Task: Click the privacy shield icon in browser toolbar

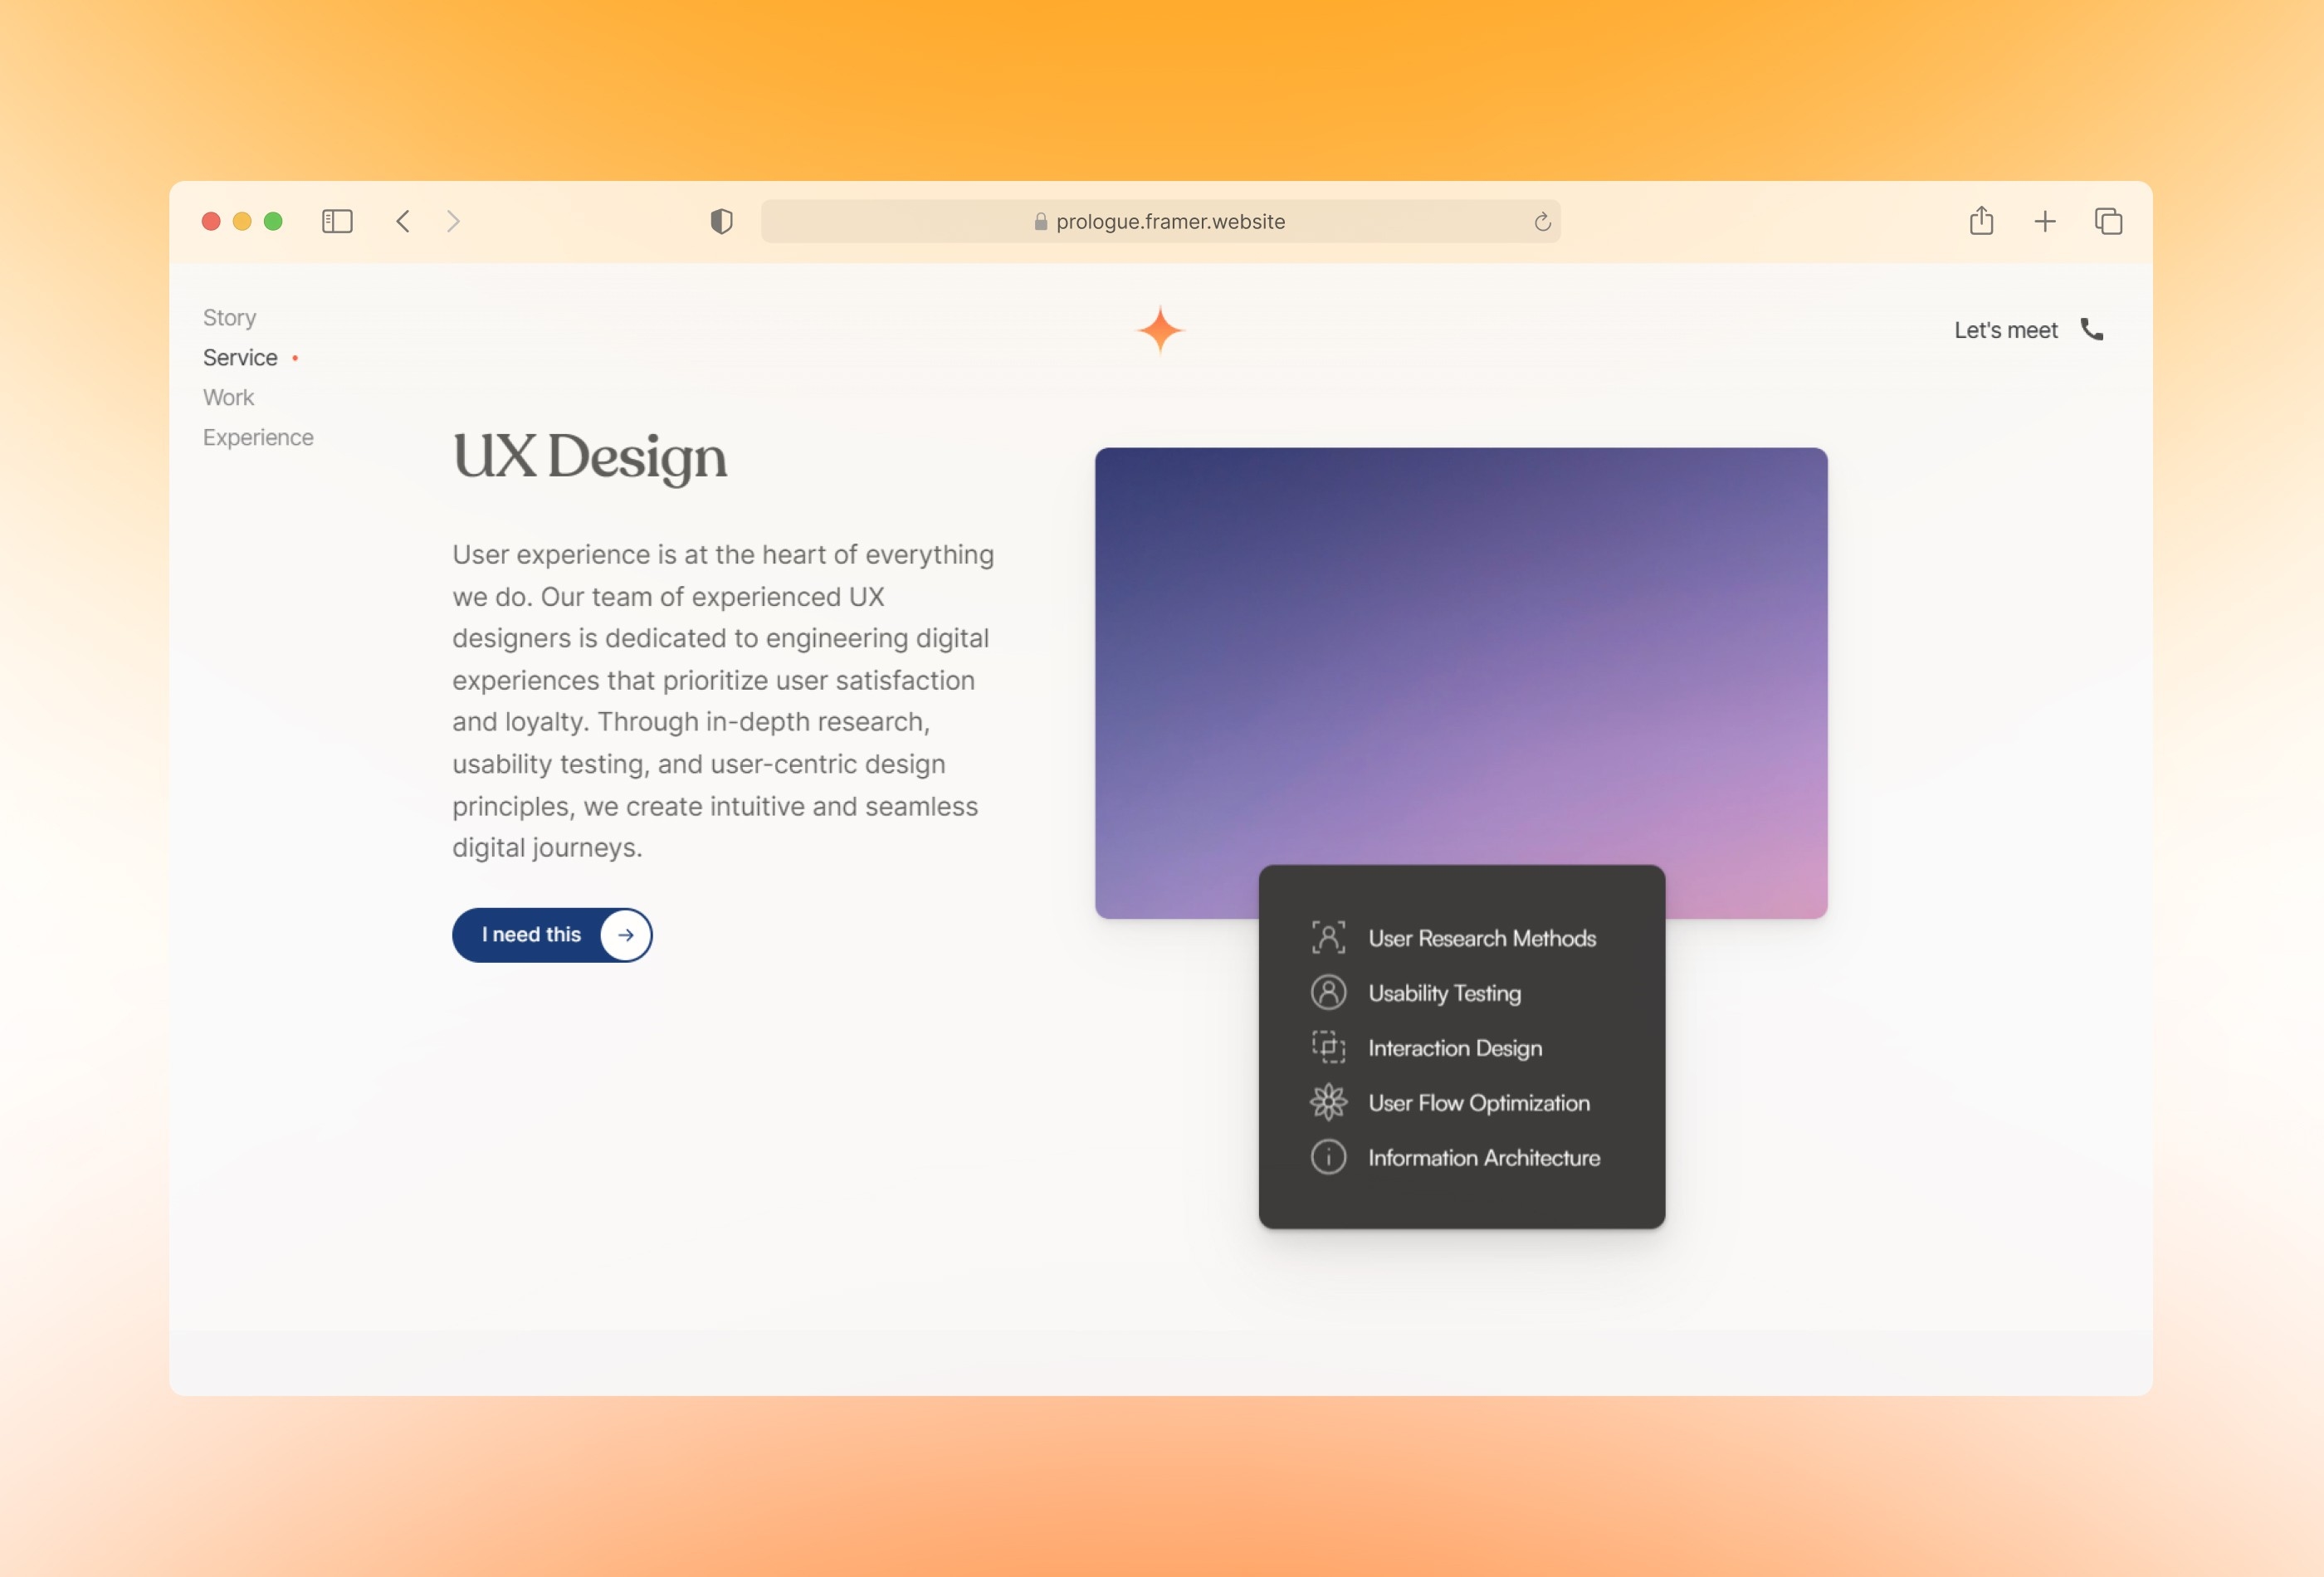Action: click(x=721, y=220)
